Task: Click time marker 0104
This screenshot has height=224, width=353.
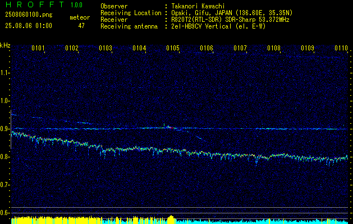Action: pos(139,48)
